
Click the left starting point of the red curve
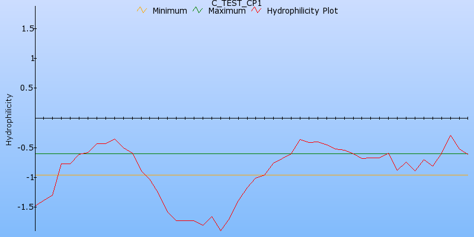(x=36, y=206)
